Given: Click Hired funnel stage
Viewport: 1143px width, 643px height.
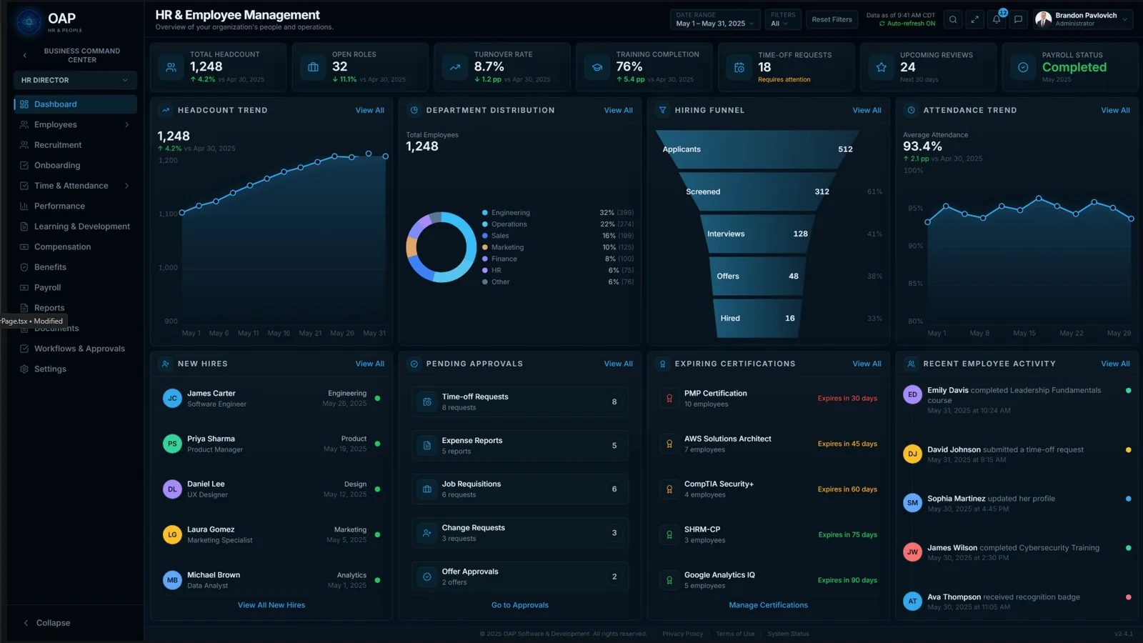Looking at the screenshot, I should [x=757, y=319].
